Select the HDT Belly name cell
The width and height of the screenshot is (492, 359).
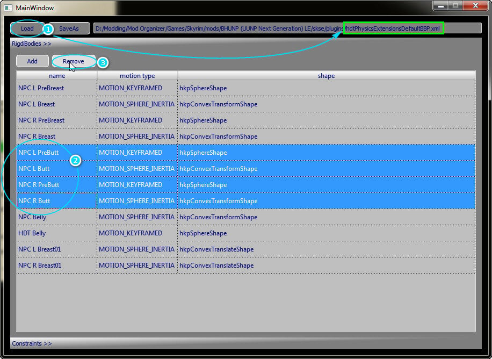(57, 233)
